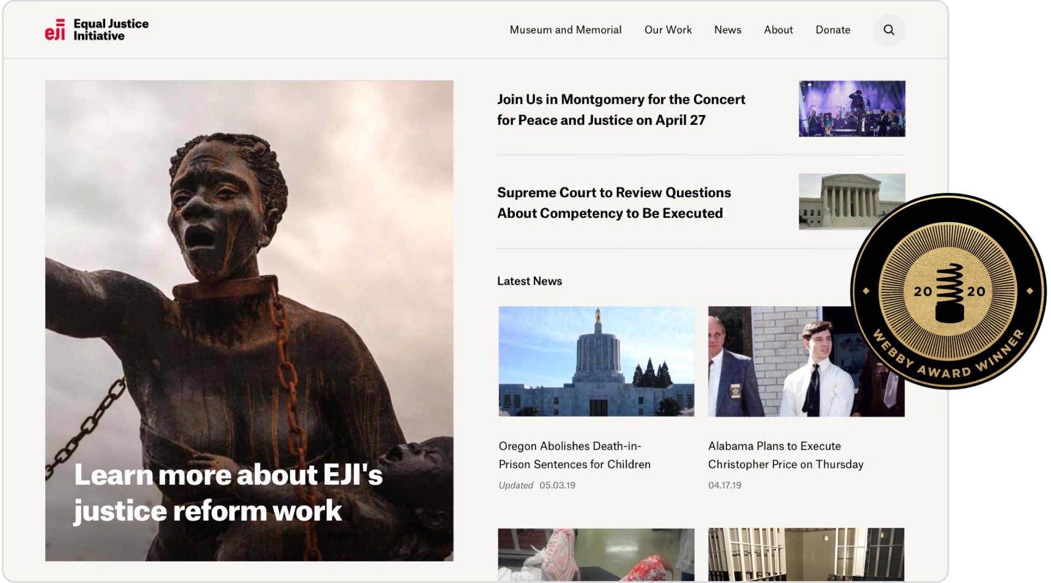Click the pink sneaker photo thumbnail
The width and height of the screenshot is (1051, 583).
coord(596,554)
